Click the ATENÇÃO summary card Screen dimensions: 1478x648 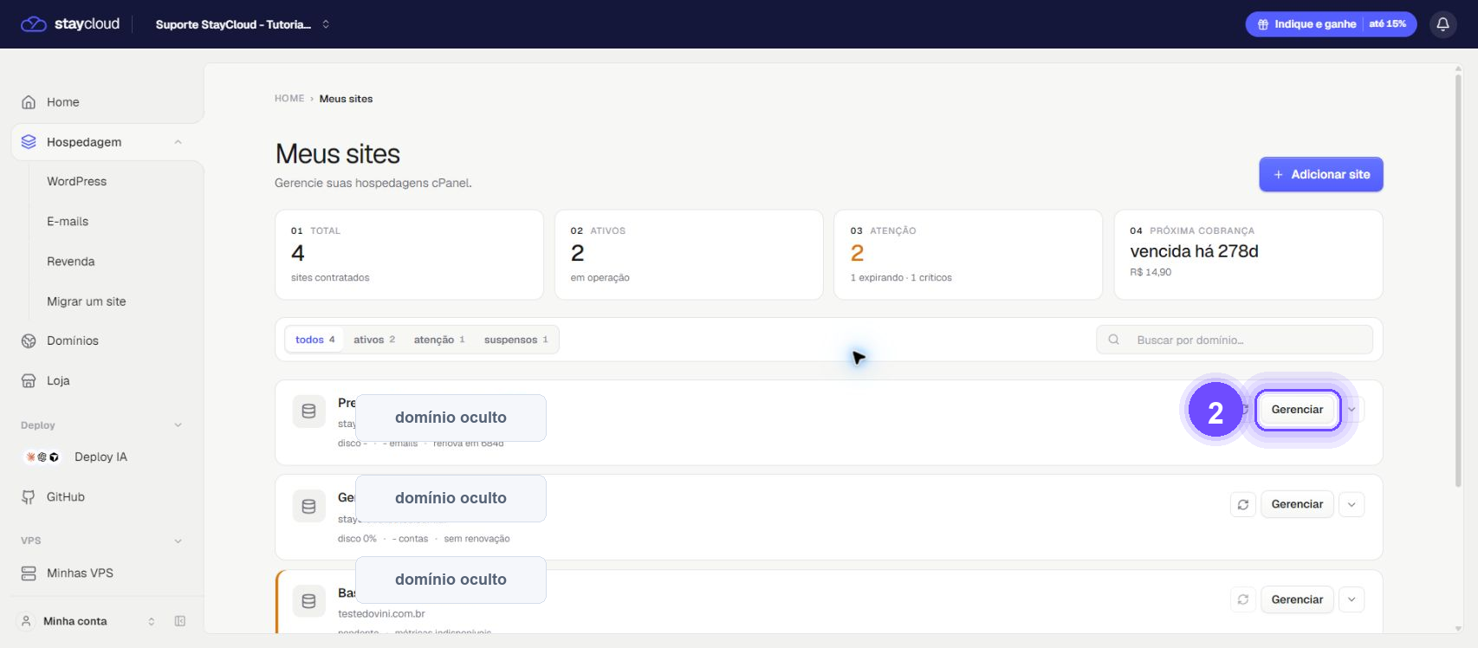click(968, 255)
